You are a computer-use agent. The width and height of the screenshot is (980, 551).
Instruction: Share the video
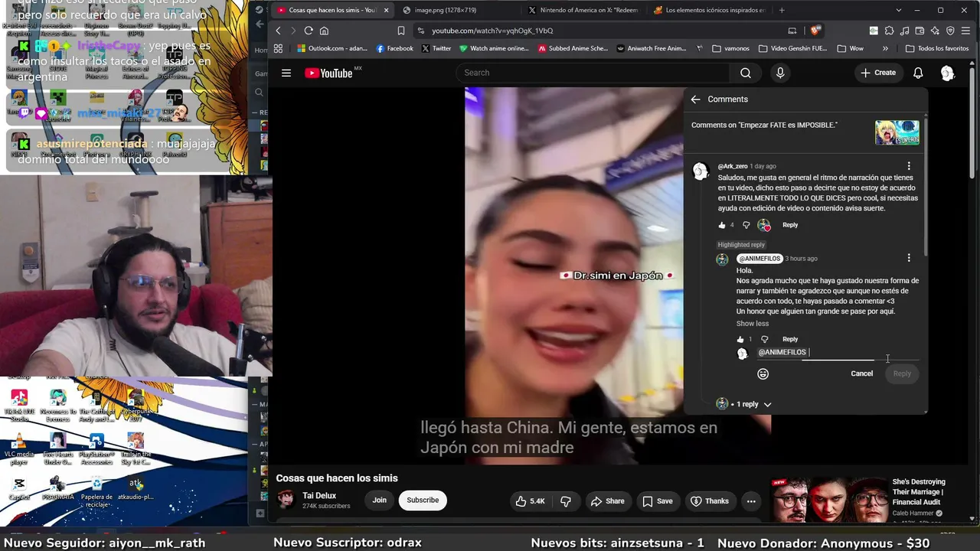(607, 501)
